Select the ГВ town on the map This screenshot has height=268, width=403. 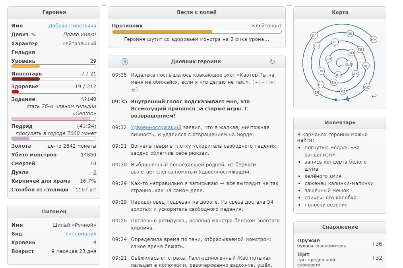tap(360, 50)
